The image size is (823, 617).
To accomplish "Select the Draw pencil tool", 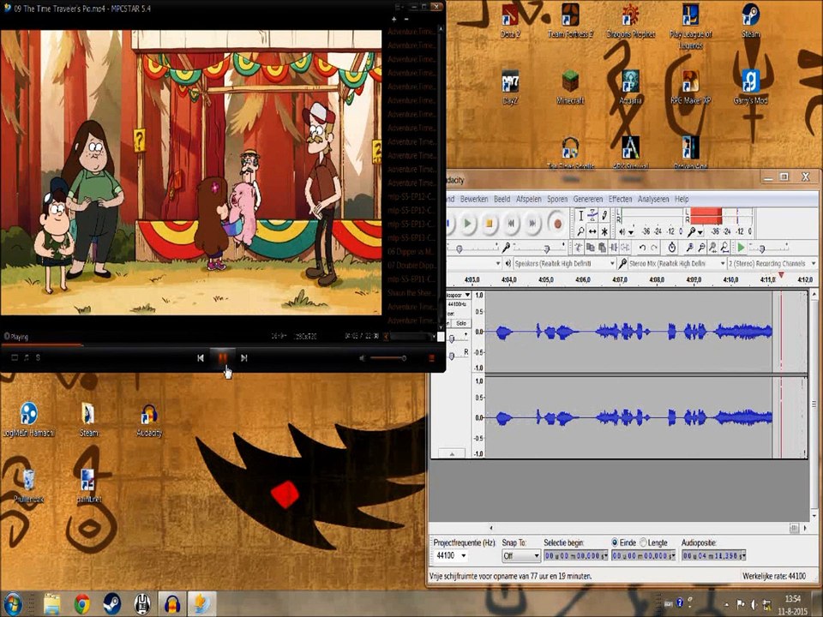I will [604, 216].
